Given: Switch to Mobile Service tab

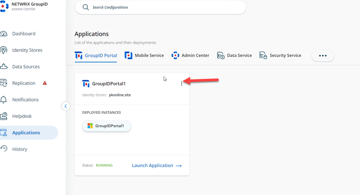Looking at the screenshot, I should tap(144, 56).
